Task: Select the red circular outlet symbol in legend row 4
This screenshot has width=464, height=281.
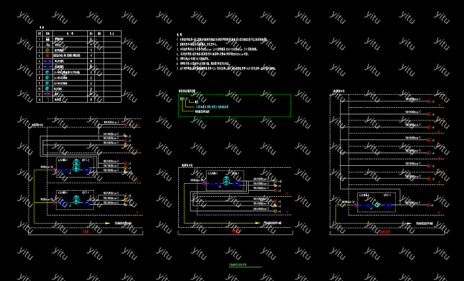Action: click(47, 55)
